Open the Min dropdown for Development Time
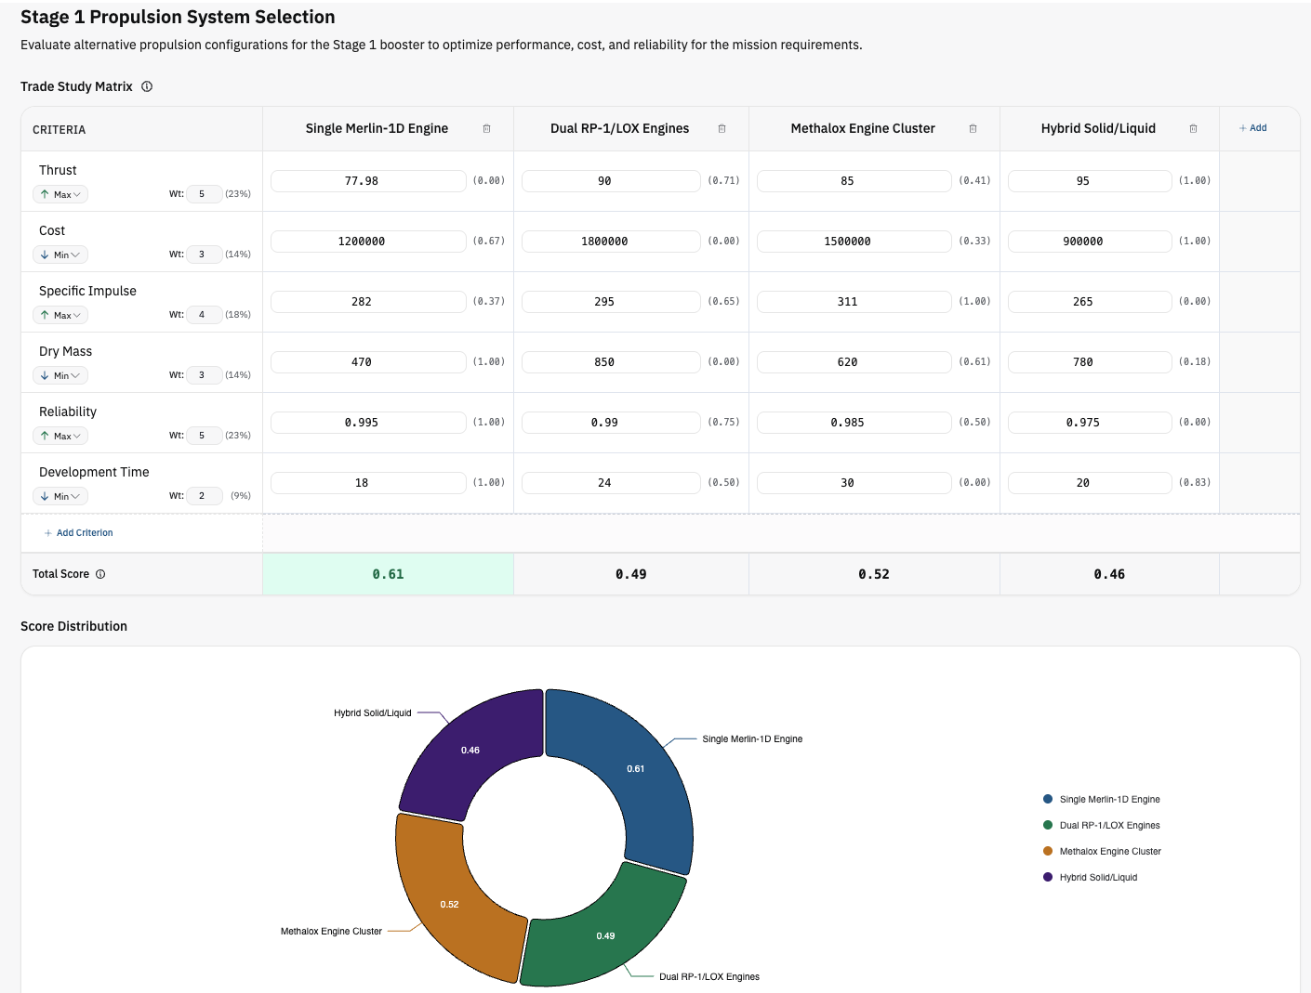The width and height of the screenshot is (1311, 993). coord(60,496)
